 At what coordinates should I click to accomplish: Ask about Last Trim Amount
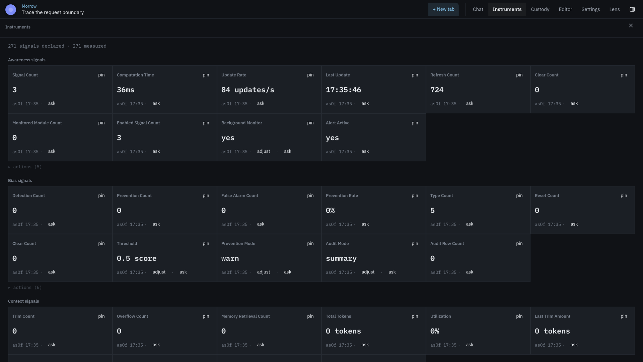pos(574,345)
